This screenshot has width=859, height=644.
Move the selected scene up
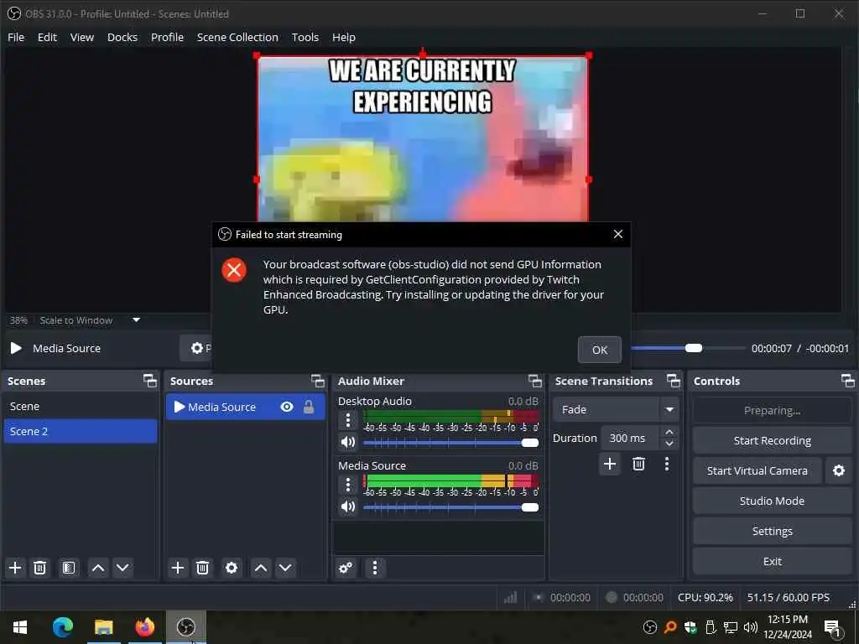98,568
